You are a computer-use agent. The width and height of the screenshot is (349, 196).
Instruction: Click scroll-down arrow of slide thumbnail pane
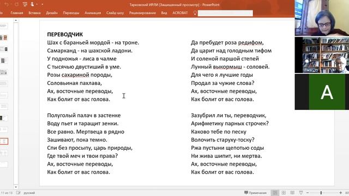(16, 187)
